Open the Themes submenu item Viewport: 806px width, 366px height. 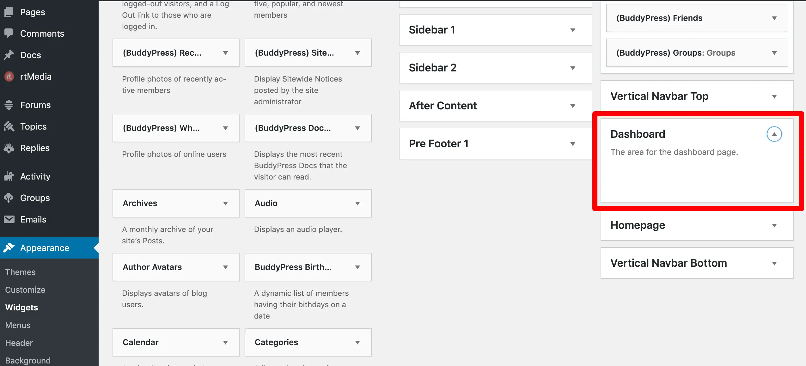[20, 272]
